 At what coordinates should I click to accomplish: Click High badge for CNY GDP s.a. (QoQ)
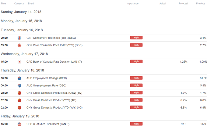tap(136, 93)
